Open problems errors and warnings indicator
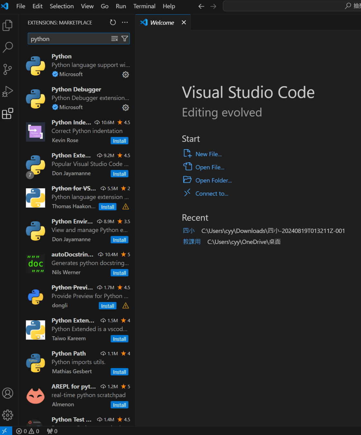Image resolution: width=361 pixels, height=435 pixels. 28,431
